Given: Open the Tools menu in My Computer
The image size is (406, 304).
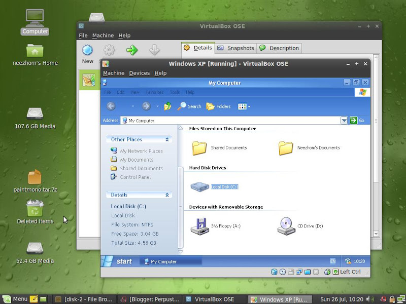Looking at the screenshot, I should pos(175,92).
